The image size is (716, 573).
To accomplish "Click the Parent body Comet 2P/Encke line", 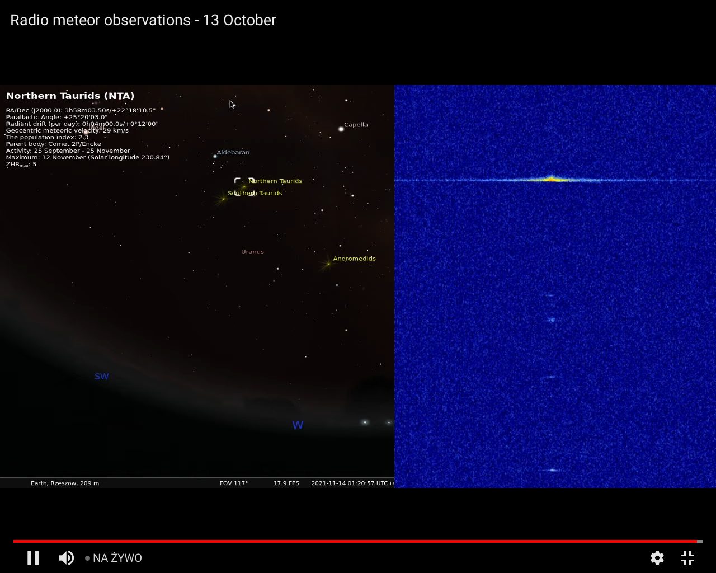I will (x=54, y=144).
